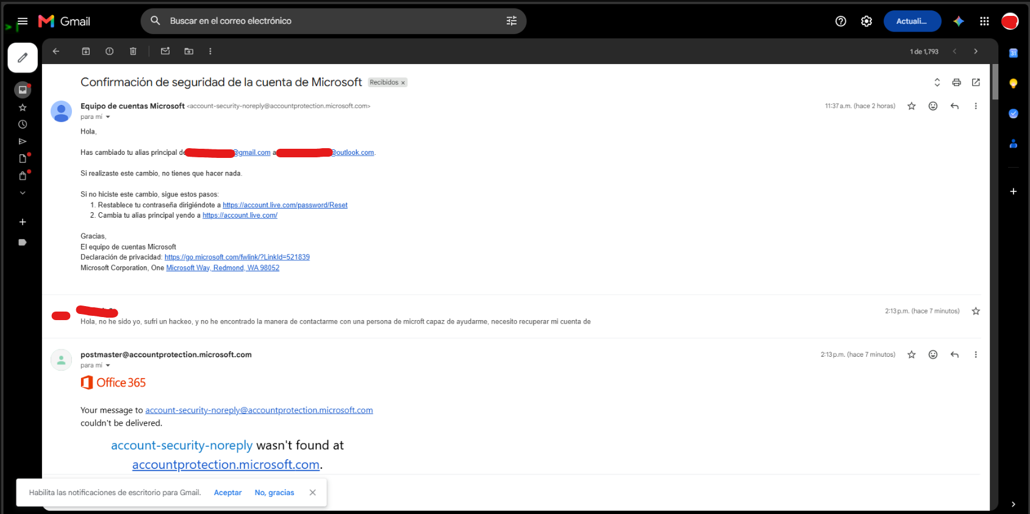Open conversation in a new window
This screenshot has width=1030, height=514.
point(976,82)
